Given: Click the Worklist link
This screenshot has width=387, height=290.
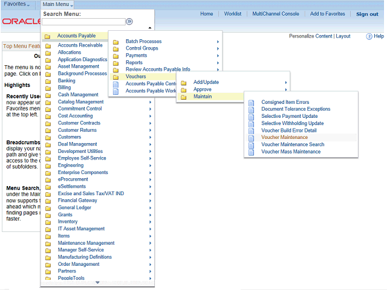Looking at the screenshot, I should pos(232,14).
